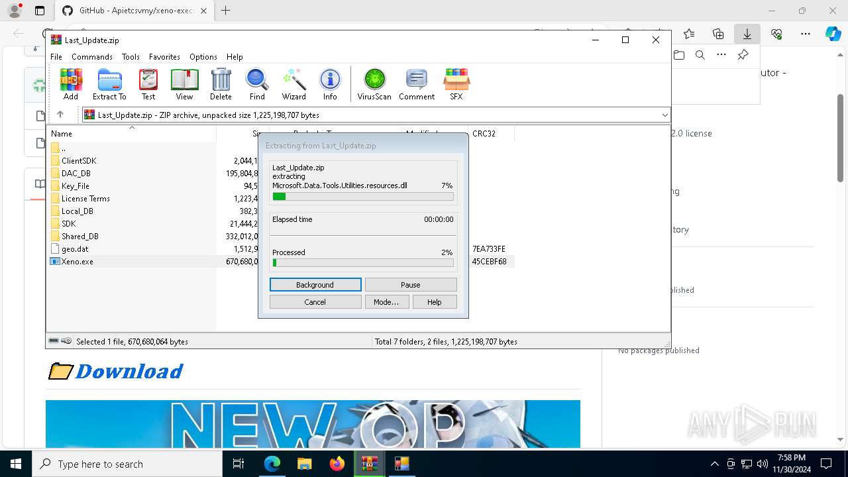This screenshot has width=848, height=477.
Task: Sort by the Name column header
Action: [132, 134]
